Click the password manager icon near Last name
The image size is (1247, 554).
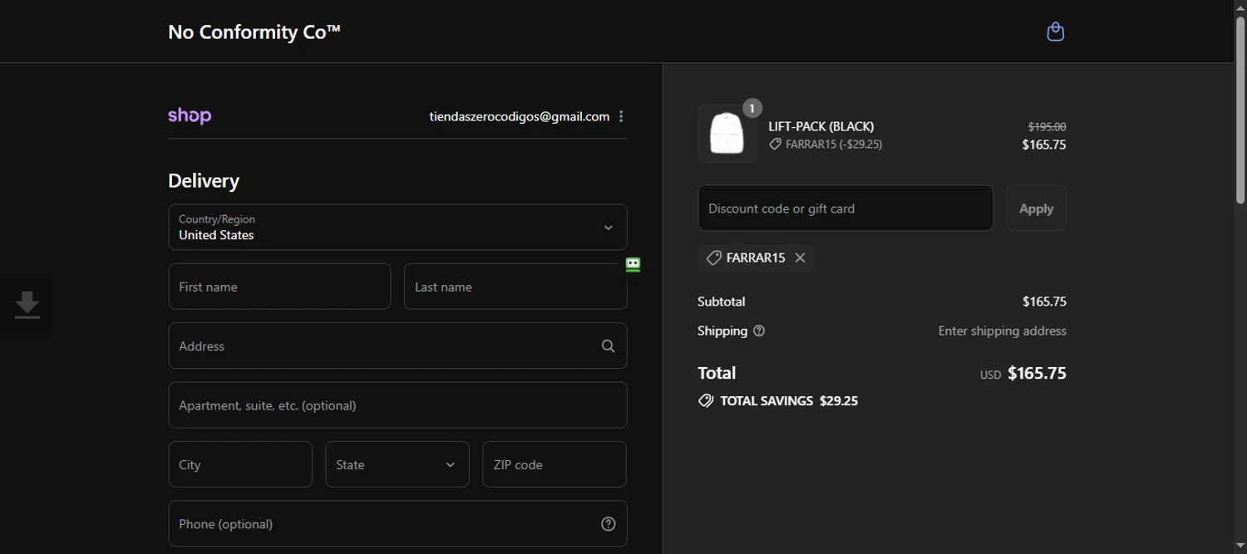[x=633, y=265]
